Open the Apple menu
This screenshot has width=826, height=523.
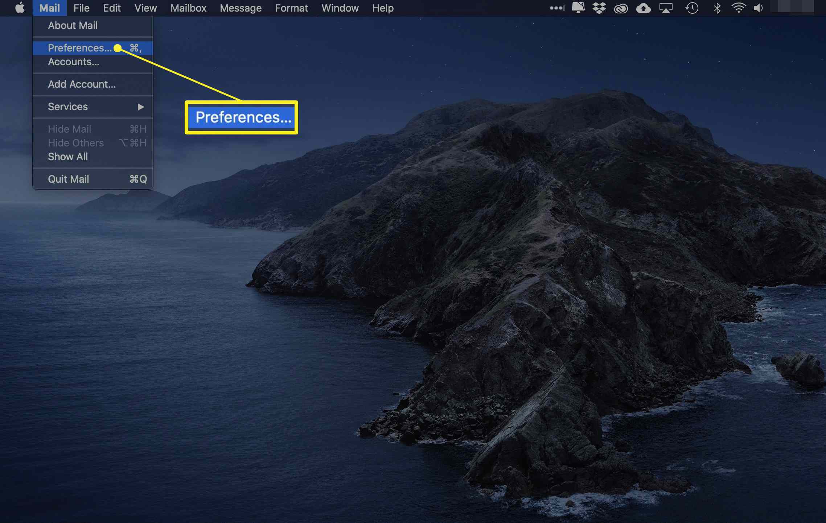click(20, 8)
